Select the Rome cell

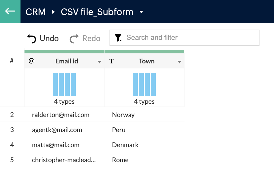click(x=144, y=160)
